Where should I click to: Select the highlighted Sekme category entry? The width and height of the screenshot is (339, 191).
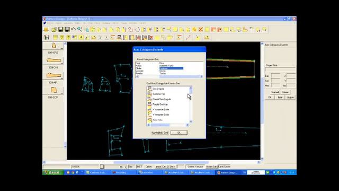(x=171, y=68)
